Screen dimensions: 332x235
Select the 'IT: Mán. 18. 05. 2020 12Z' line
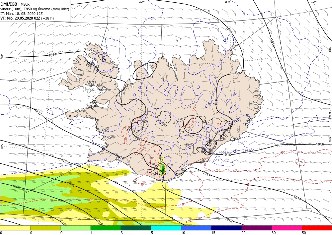click(x=21, y=14)
